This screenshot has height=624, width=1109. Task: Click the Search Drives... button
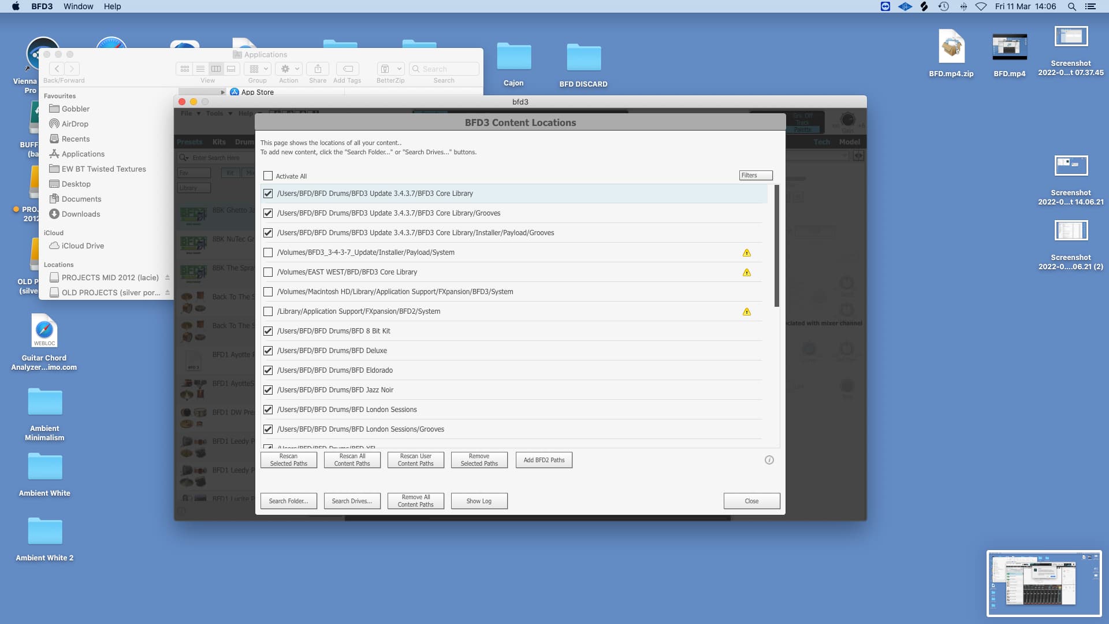tap(352, 501)
